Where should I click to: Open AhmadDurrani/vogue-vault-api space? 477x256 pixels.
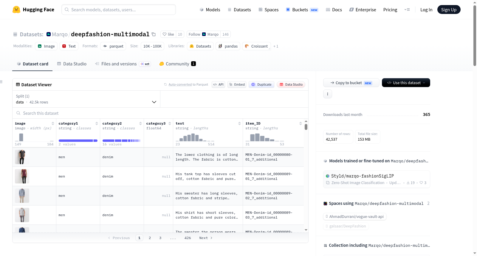pos(355,216)
